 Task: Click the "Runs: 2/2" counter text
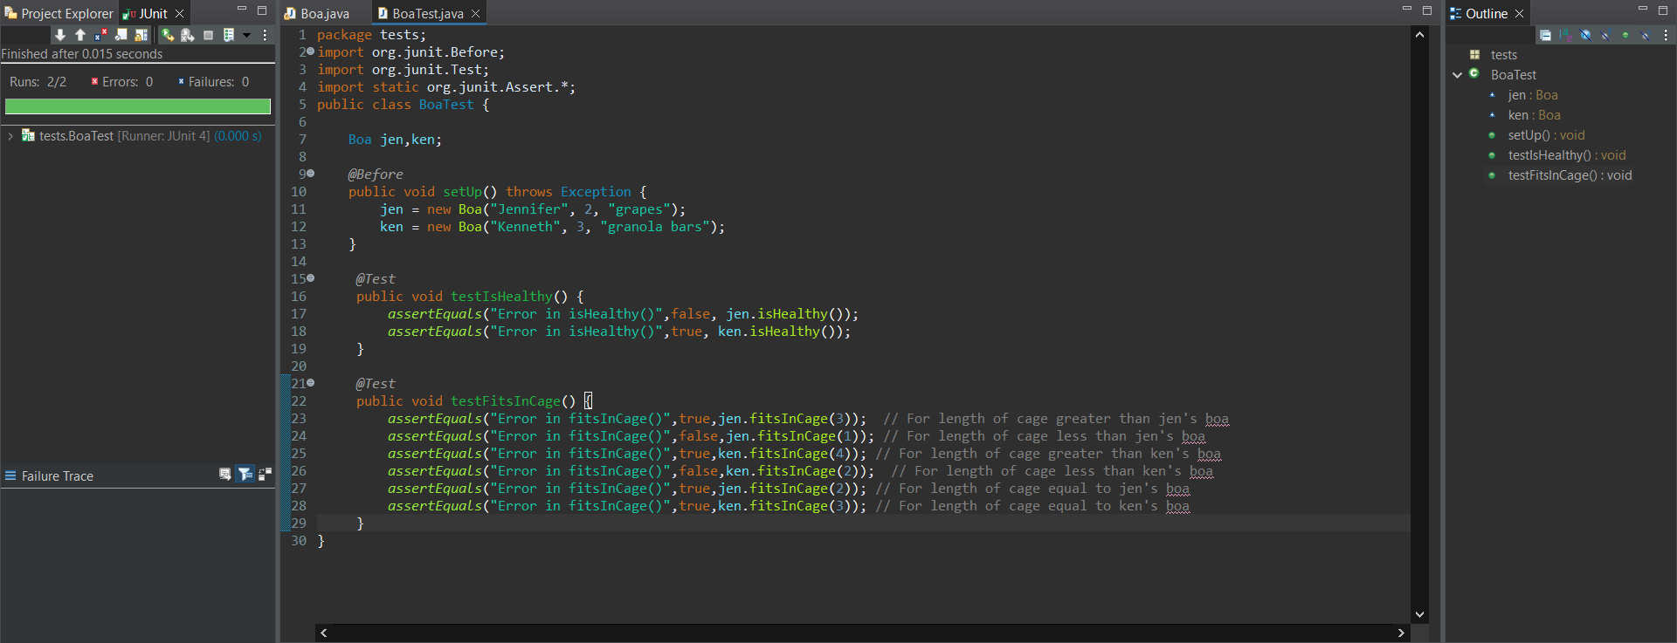38,82
